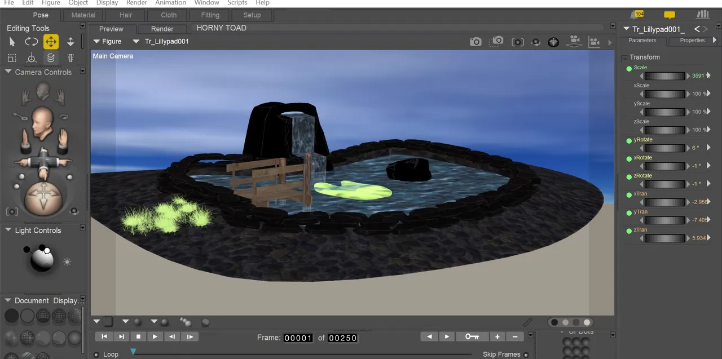Collapse the Light Controls panel
This screenshot has height=359, width=722.
[8, 230]
